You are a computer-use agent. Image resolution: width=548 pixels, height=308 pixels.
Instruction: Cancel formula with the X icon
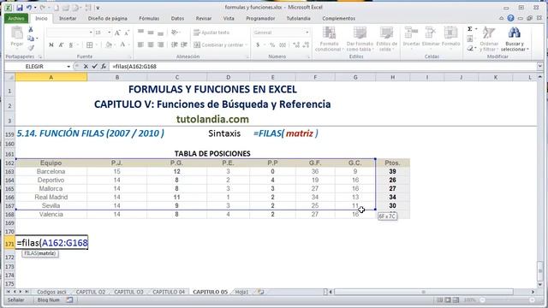[86, 67]
